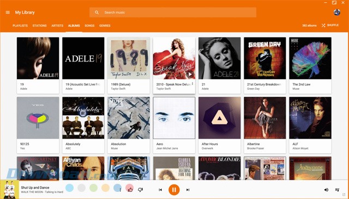Open artist Overwerk link
Viewport: 349px width, 199px height.
click(x=207, y=148)
